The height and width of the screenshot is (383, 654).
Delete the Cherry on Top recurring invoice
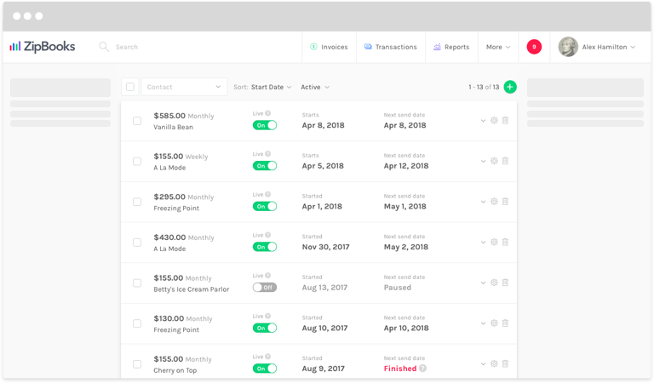click(x=505, y=363)
